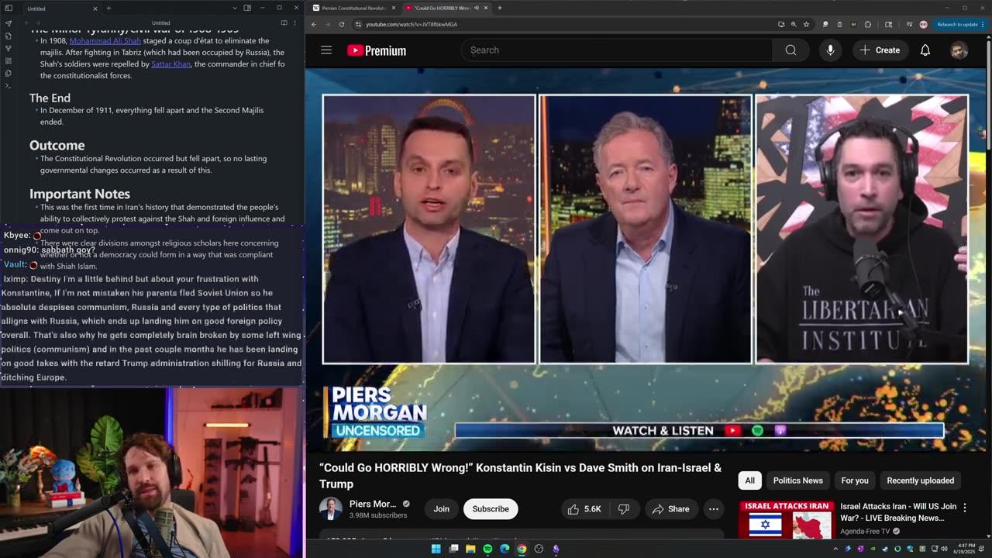Image resolution: width=992 pixels, height=558 pixels.
Task: Click the Share button
Action: (x=670, y=509)
